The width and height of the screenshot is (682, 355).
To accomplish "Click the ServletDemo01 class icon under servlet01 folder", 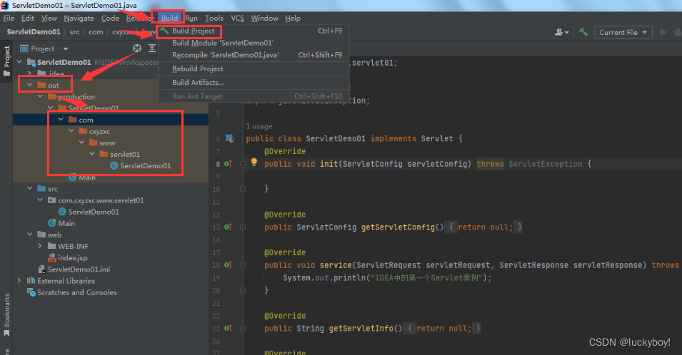I will pyautogui.click(x=114, y=166).
